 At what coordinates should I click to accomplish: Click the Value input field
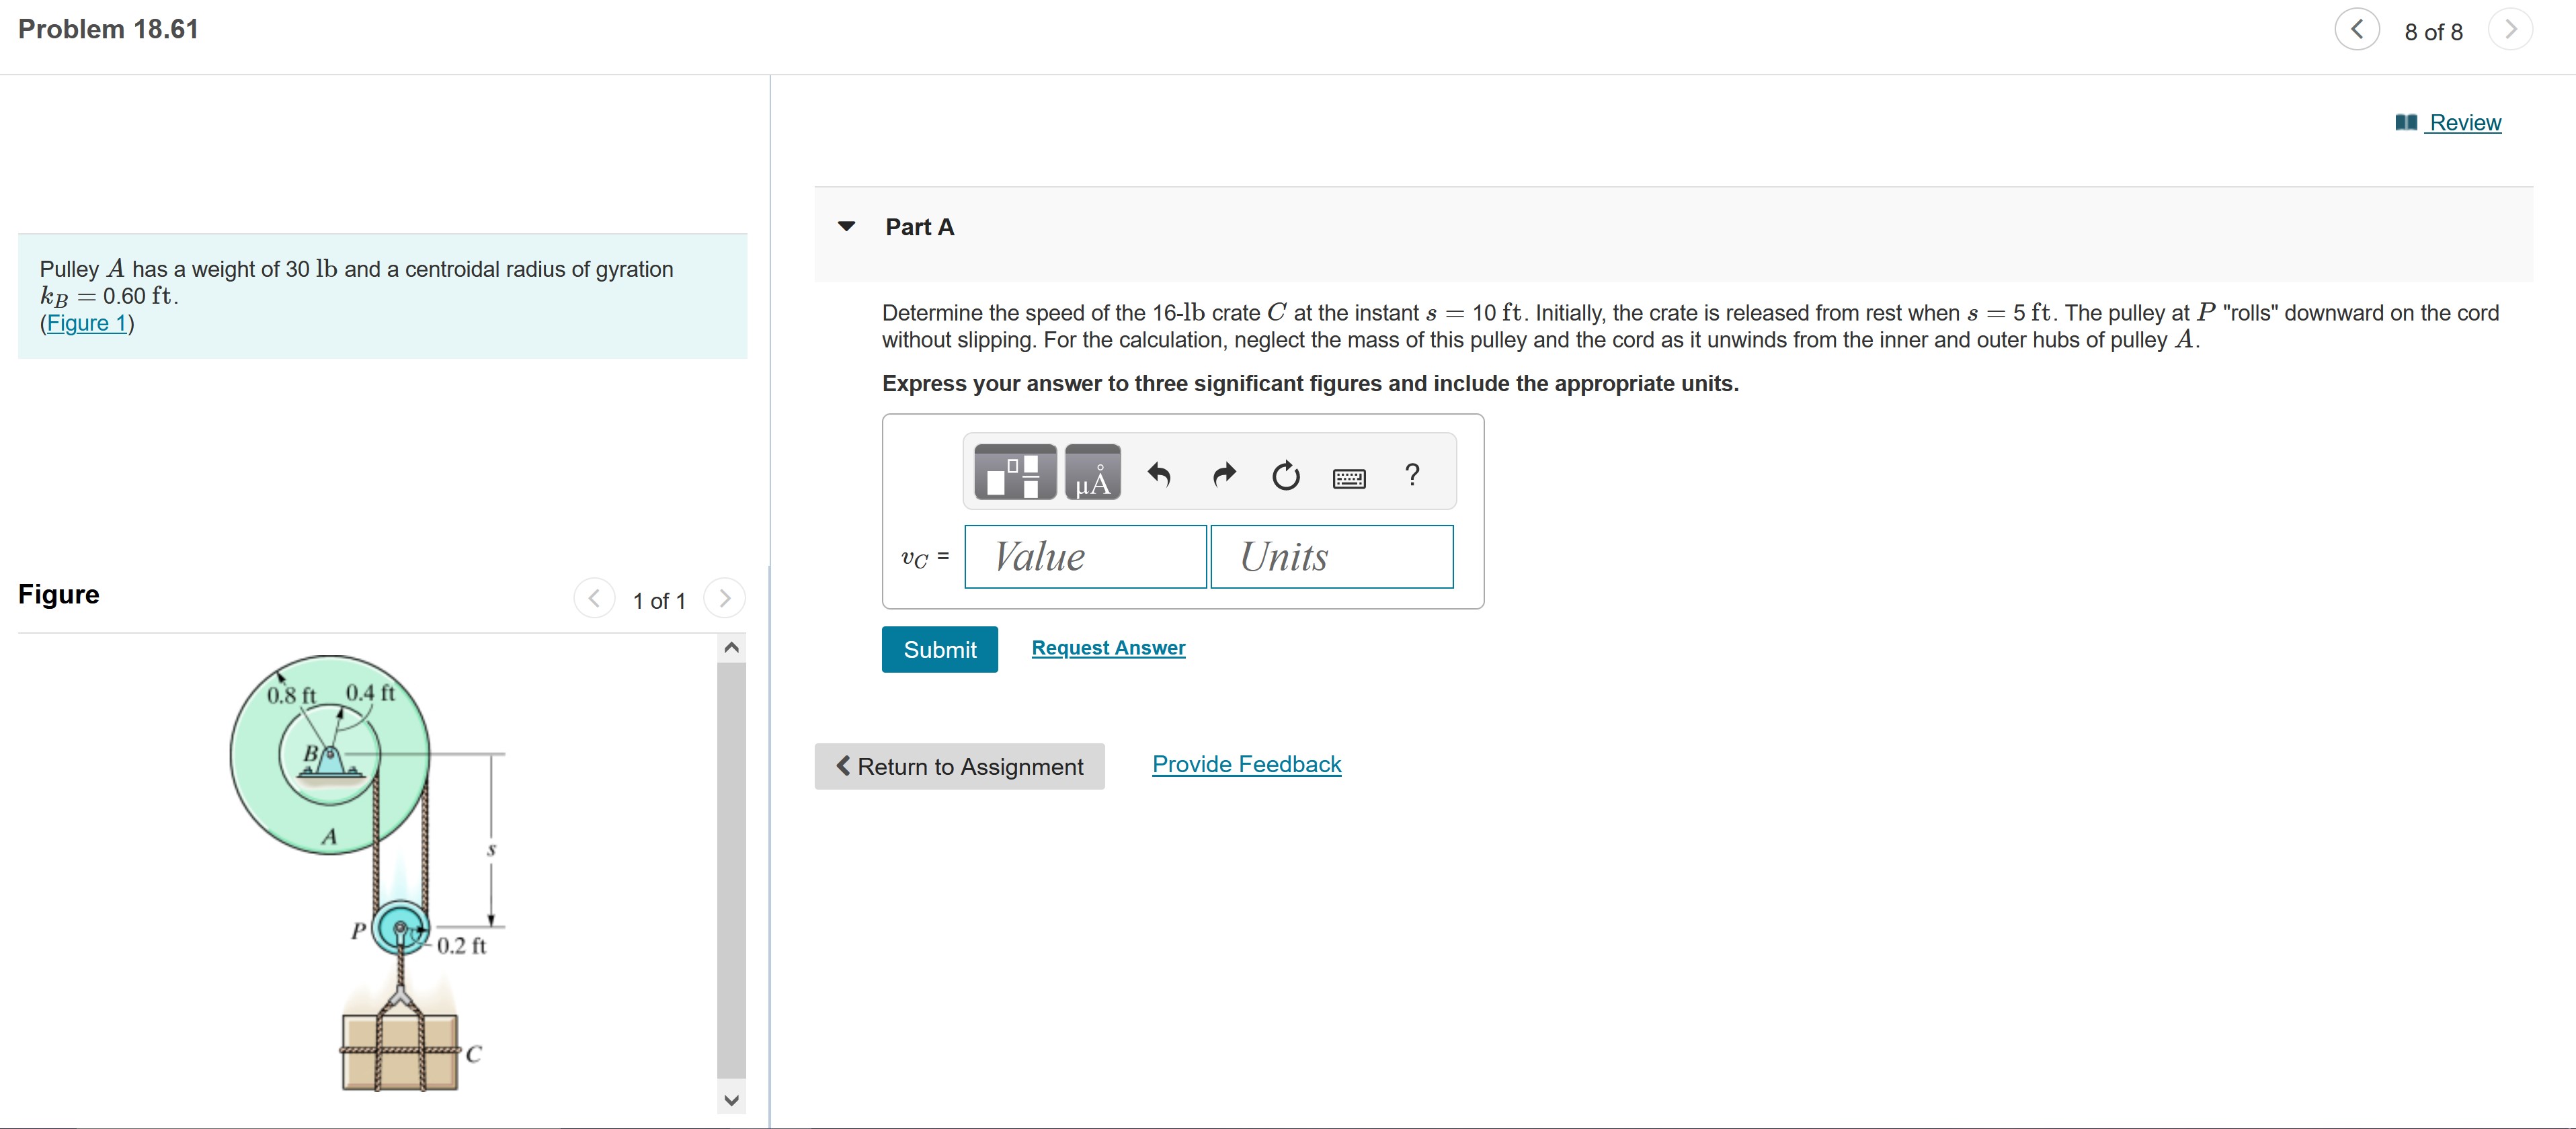pyautogui.click(x=1085, y=557)
